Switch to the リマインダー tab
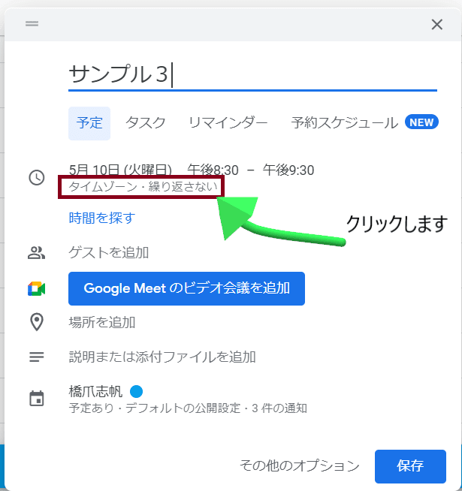 [228, 122]
